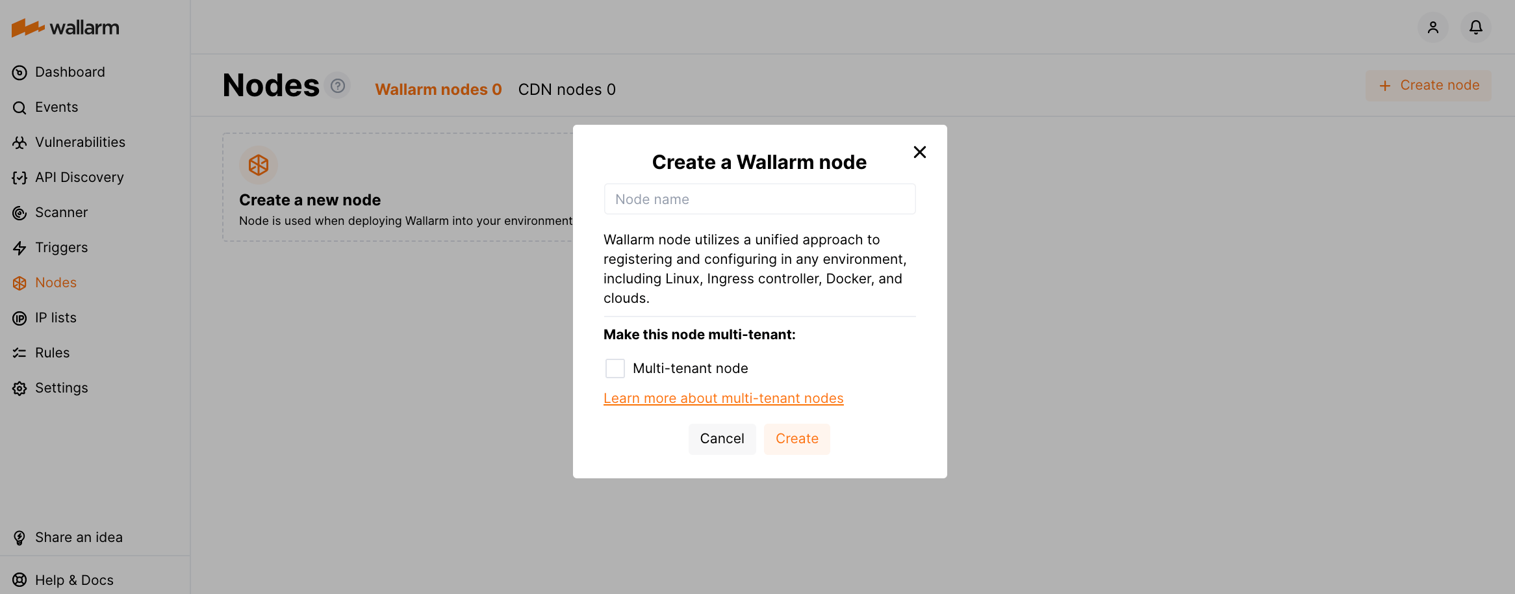Go to Vulnerabilities section

pyautogui.click(x=80, y=142)
